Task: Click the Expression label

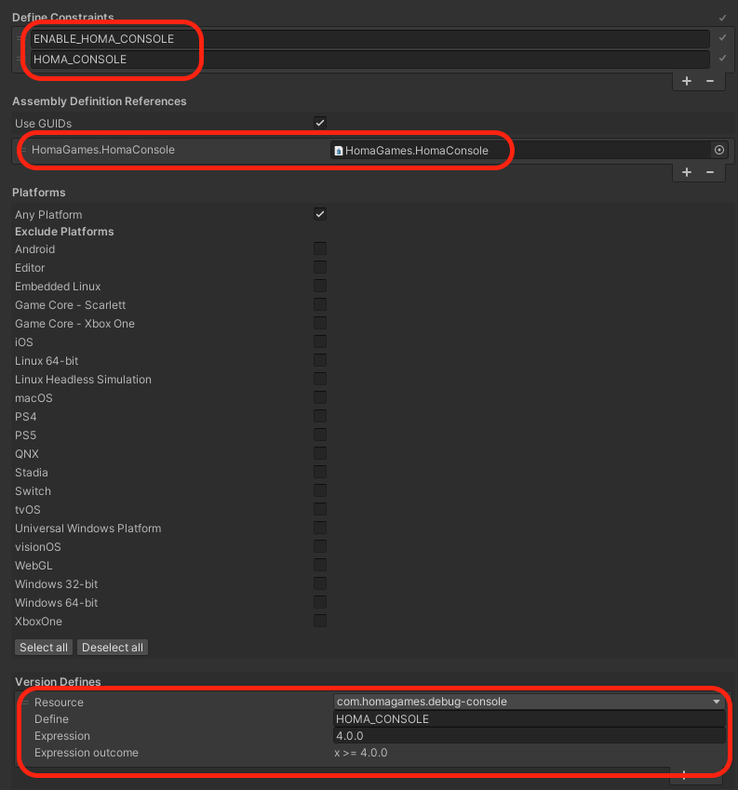Action: pos(62,736)
